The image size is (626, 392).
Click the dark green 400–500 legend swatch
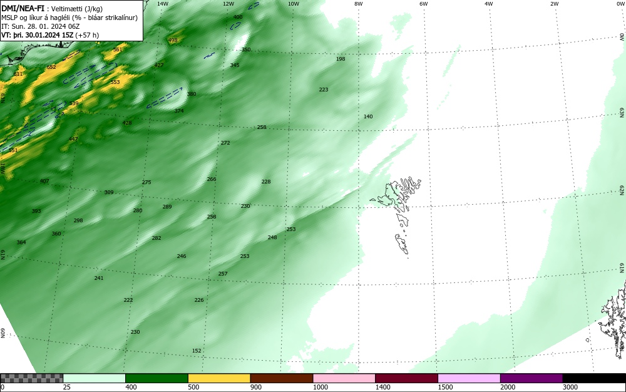tap(156, 378)
